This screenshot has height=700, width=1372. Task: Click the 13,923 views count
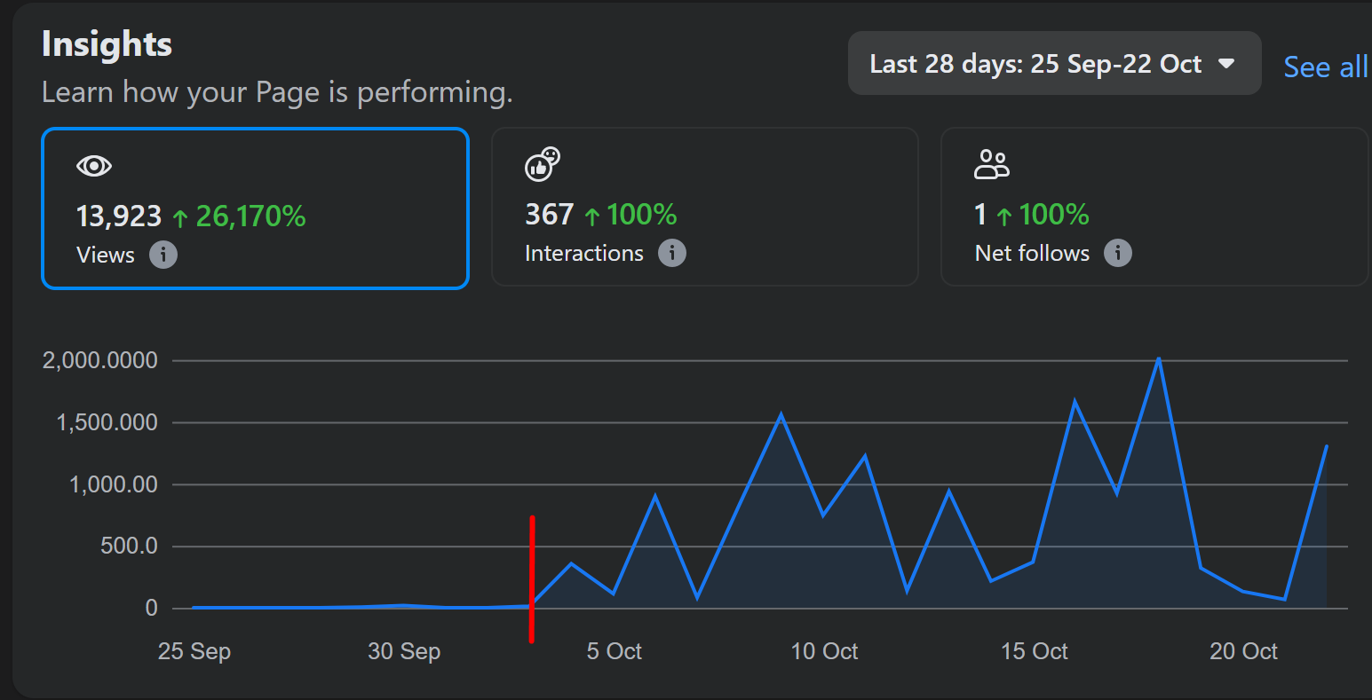click(x=119, y=216)
